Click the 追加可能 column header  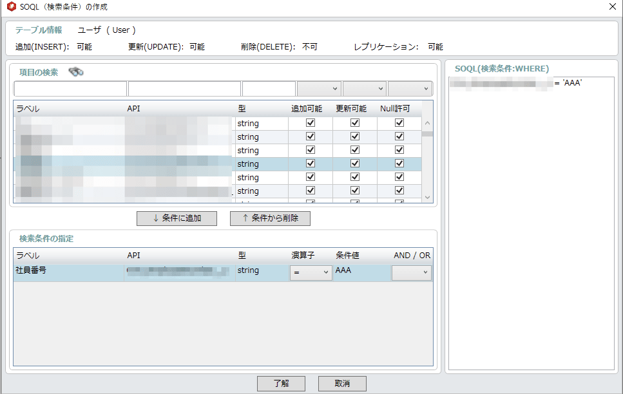tap(307, 108)
